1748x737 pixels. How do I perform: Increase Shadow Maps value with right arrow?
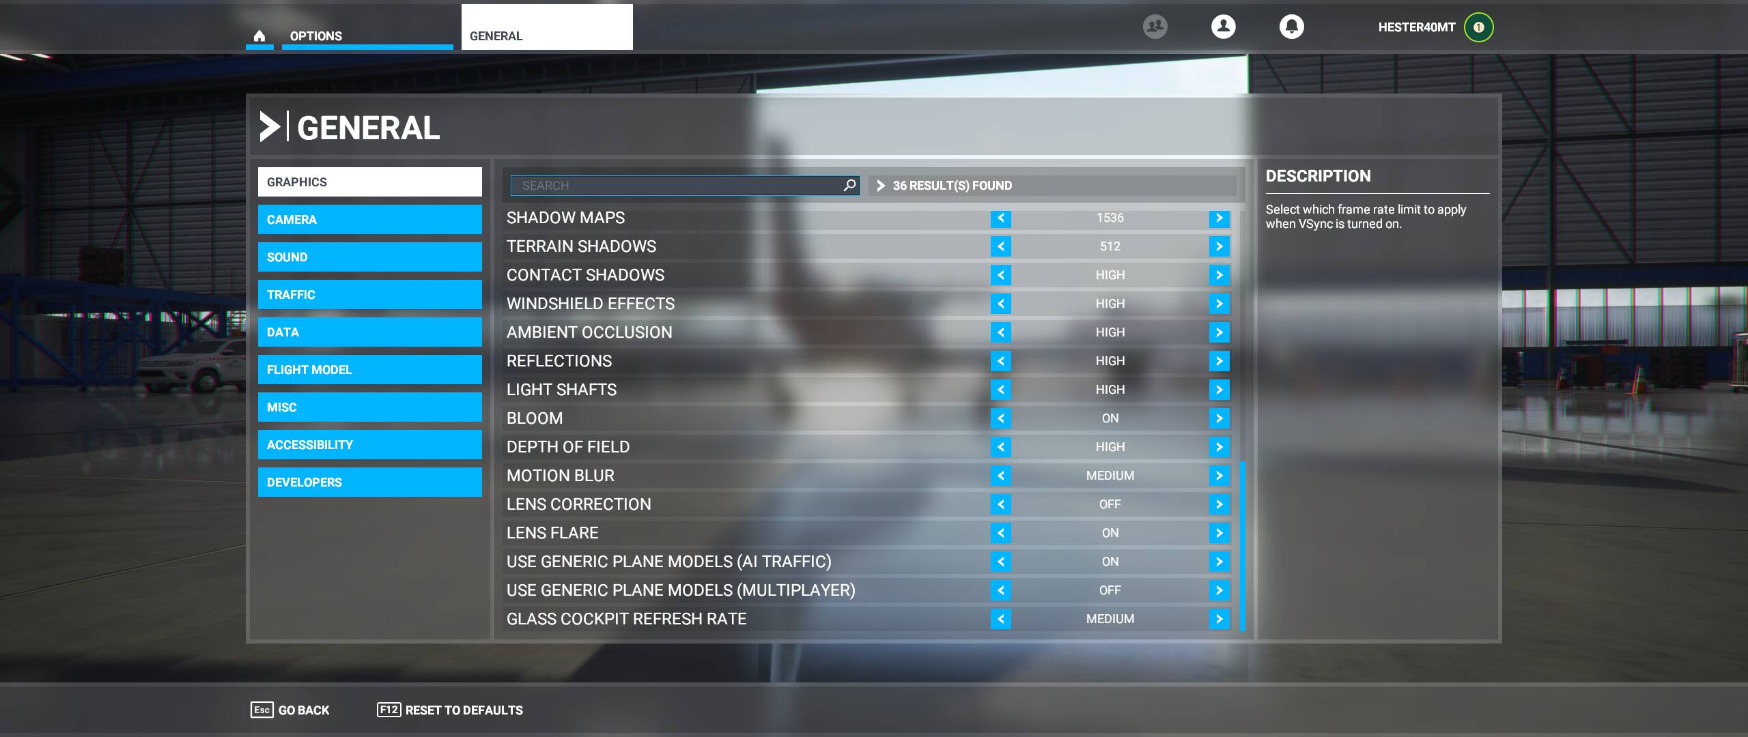click(1219, 218)
